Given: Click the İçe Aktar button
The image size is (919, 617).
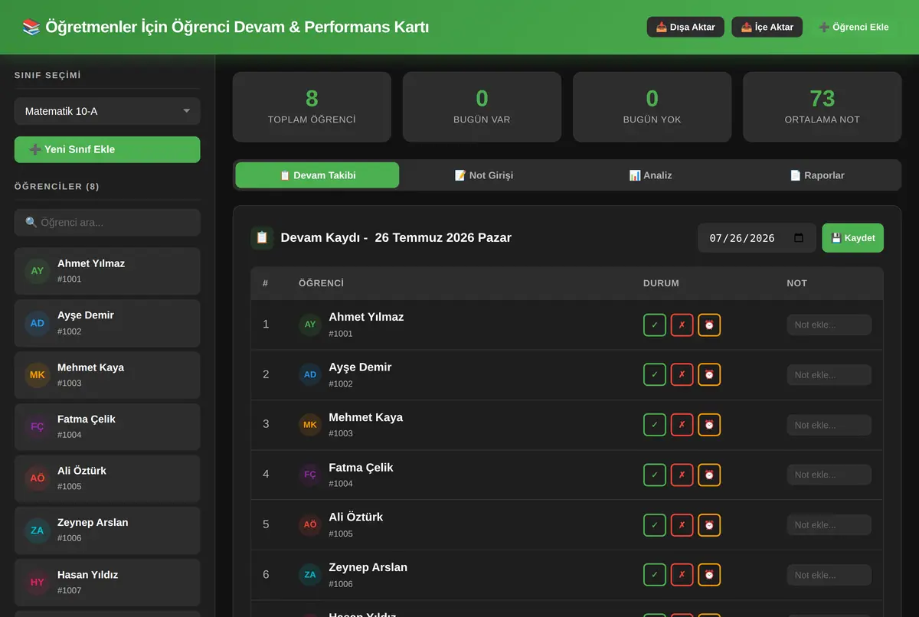Looking at the screenshot, I should click(x=767, y=27).
